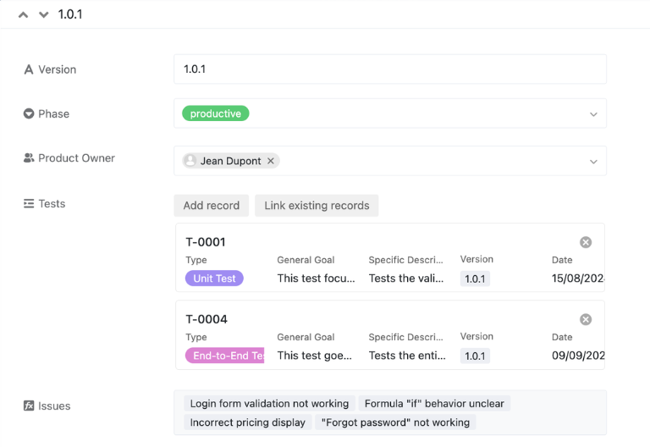650x447 pixels.
Task: Select the green productive phase tag
Action: (215, 113)
